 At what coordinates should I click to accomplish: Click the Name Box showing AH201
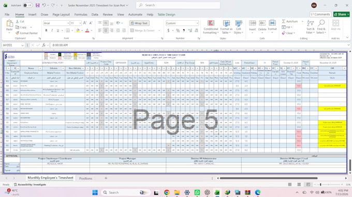pos(11,45)
